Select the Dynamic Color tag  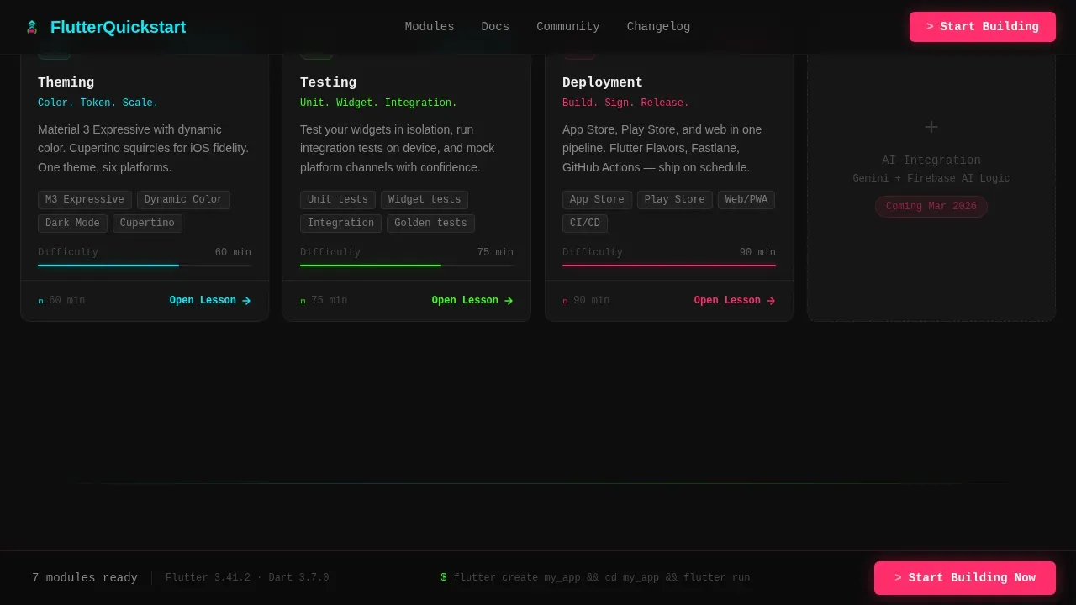click(183, 200)
